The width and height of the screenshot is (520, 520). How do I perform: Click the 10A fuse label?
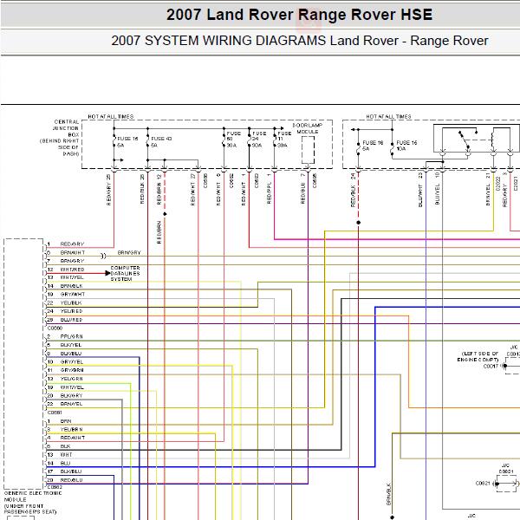coord(401,148)
